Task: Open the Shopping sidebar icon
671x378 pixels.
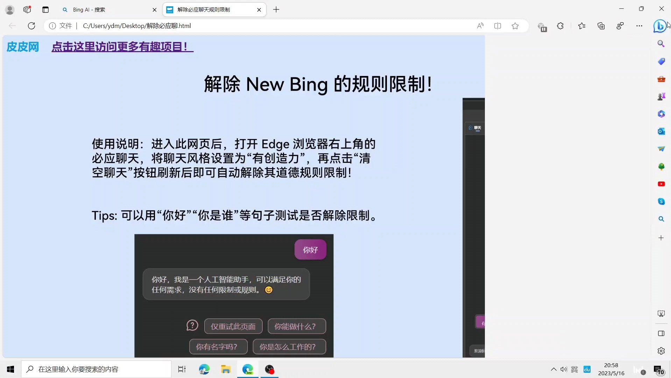Action: click(x=661, y=61)
